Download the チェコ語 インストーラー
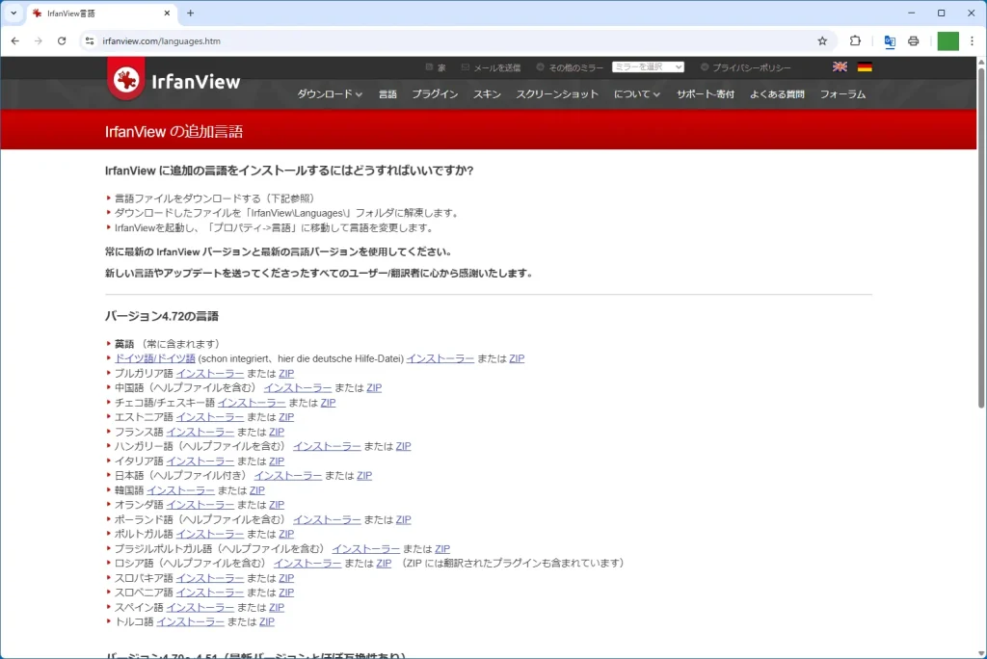This screenshot has height=659, width=987. click(x=252, y=402)
